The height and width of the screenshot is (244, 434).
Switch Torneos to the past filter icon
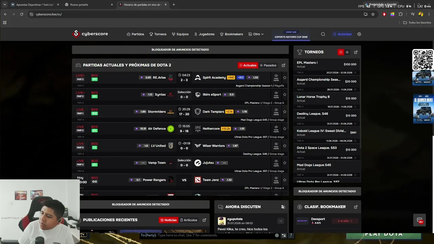(x=347, y=52)
